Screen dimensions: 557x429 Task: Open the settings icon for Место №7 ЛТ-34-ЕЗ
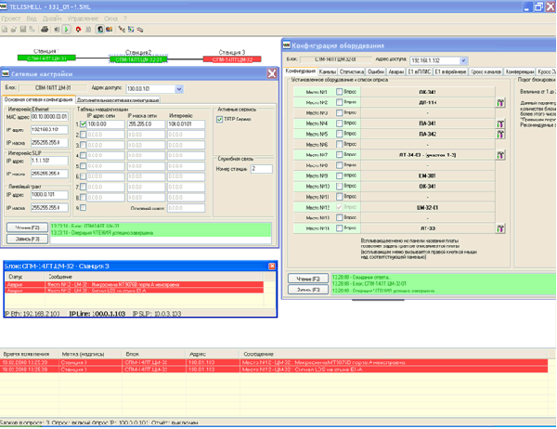[x=500, y=155]
